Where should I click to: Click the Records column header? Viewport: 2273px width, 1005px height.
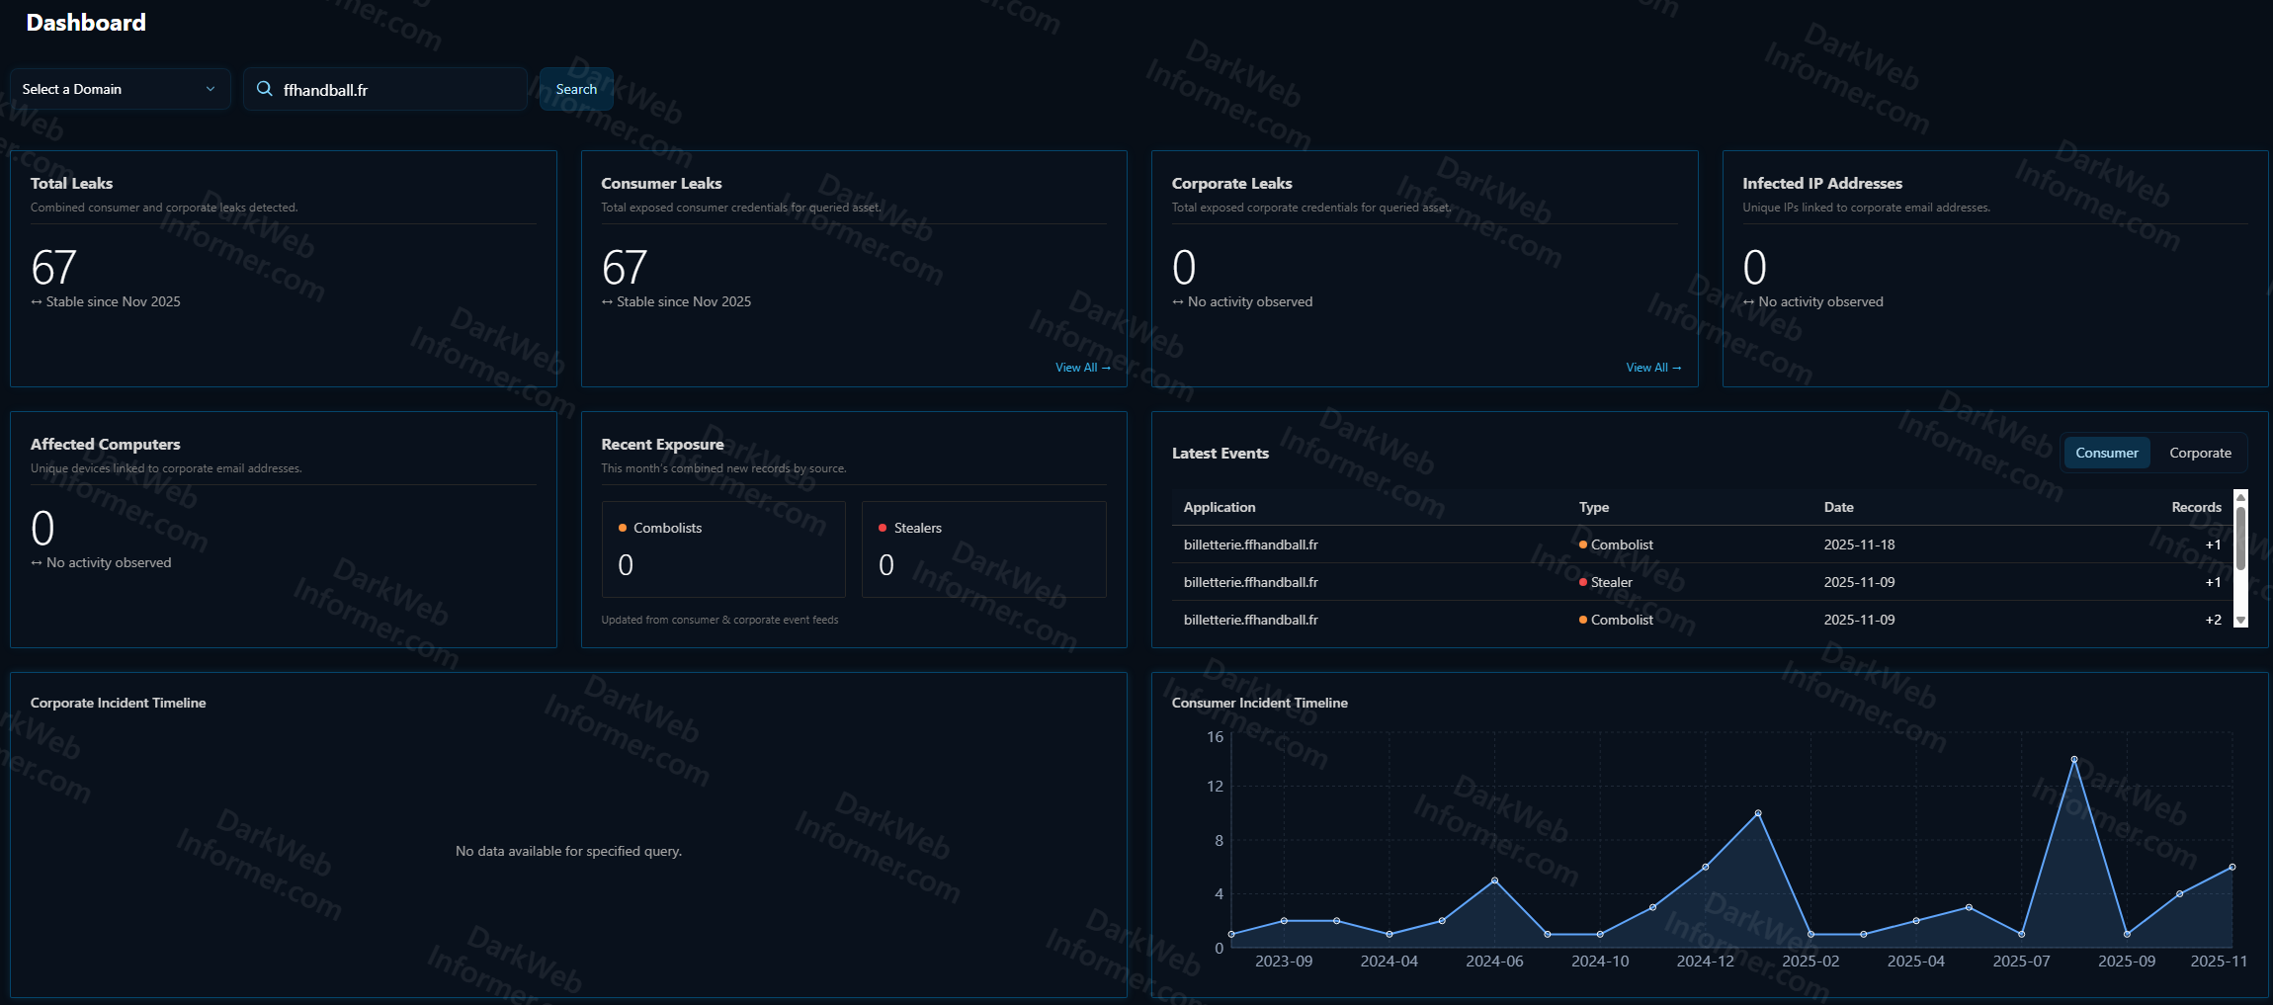point(2196,507)
